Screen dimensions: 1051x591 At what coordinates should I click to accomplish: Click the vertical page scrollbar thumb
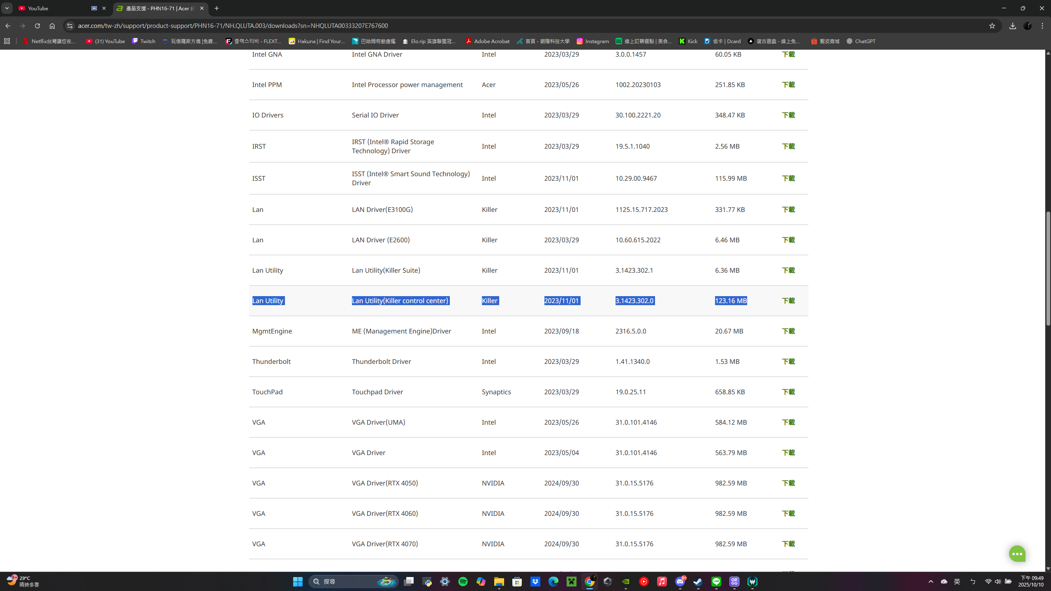1048,267
